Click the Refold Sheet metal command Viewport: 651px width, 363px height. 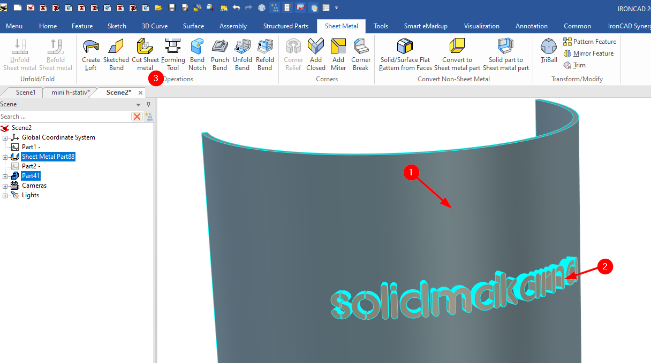[56, 55]
